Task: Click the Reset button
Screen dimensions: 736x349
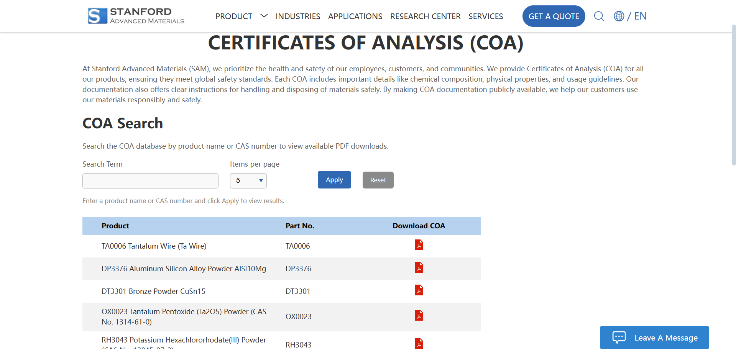Action: [x=378, y=180]
